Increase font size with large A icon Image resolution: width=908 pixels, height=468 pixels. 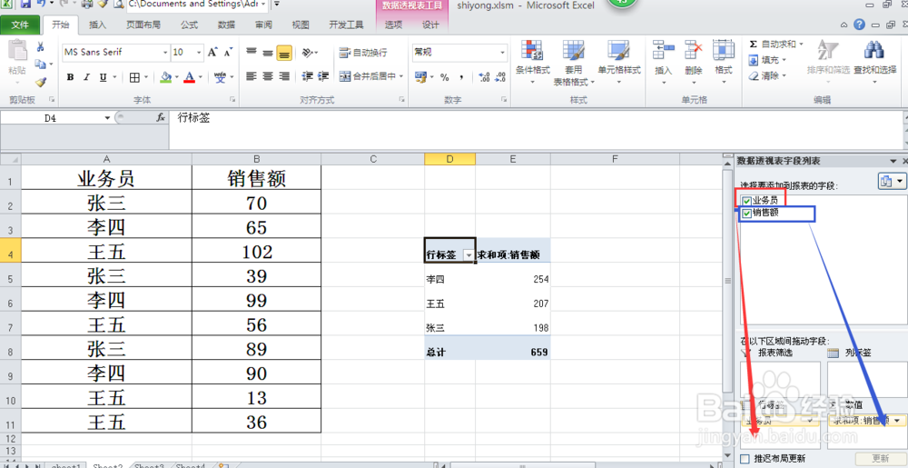(x=212, y=52)
